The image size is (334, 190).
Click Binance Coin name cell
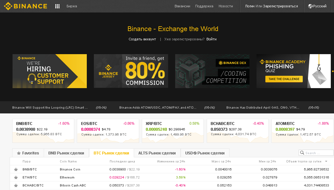click(70, 169)
